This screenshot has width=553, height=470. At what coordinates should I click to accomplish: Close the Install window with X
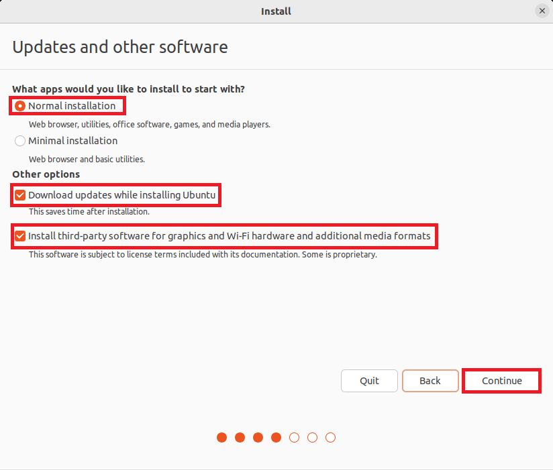542,11
